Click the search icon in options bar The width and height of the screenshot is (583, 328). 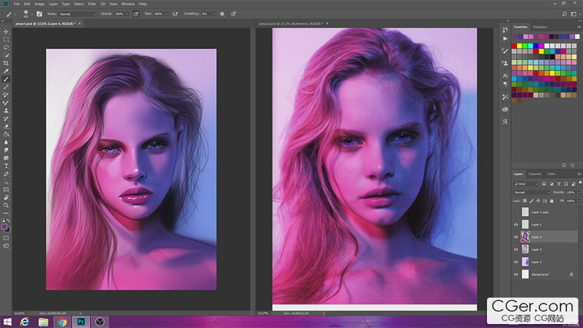(x=564, y=14)
